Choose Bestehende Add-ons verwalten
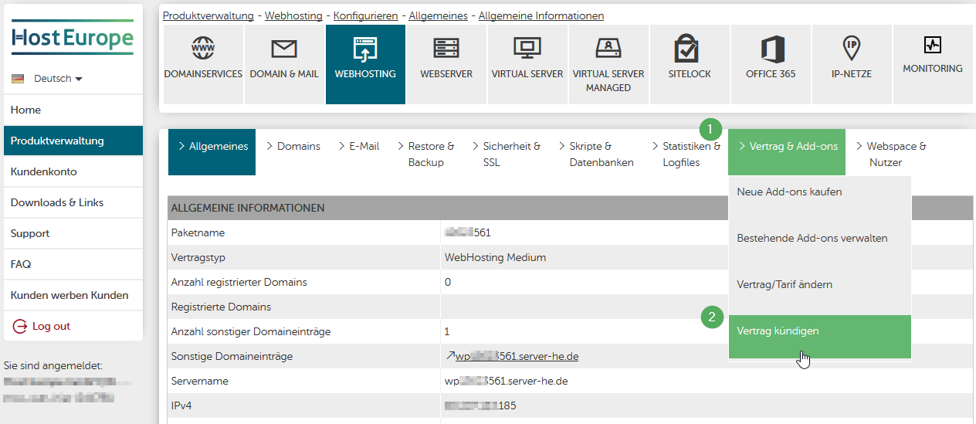 [x=819, y=238]
